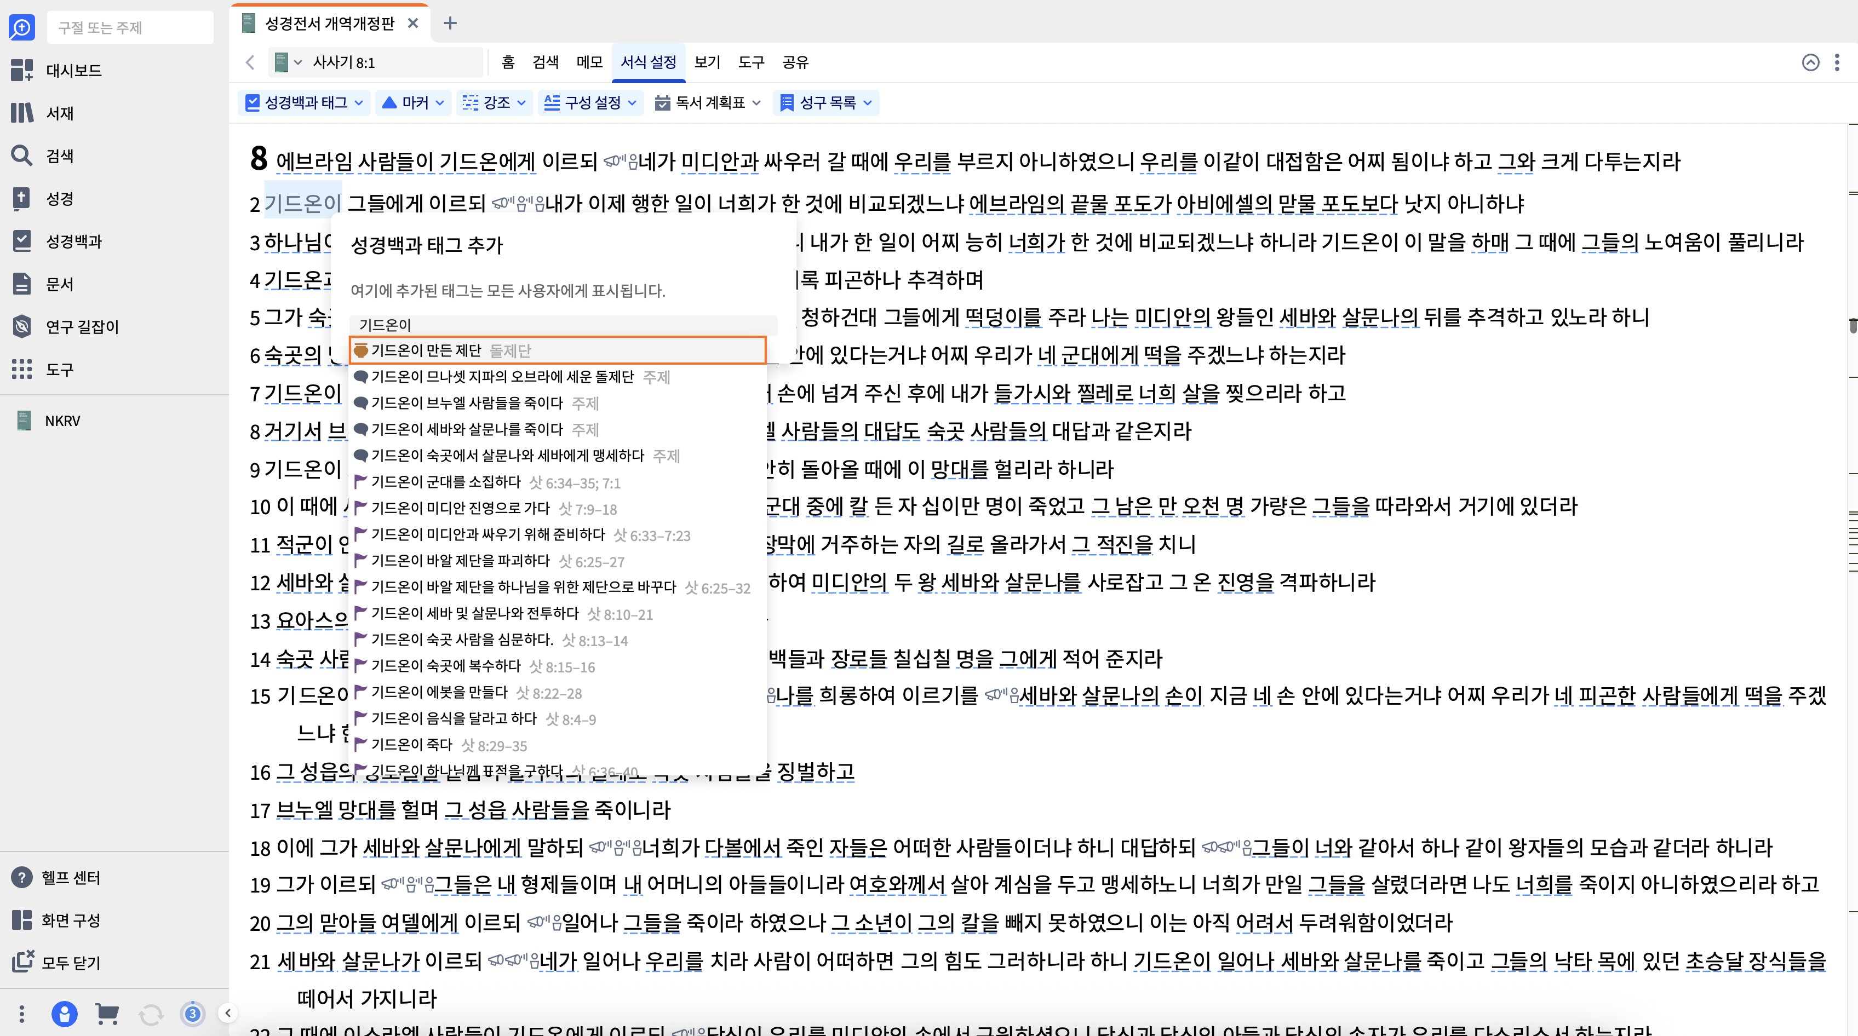Toggle the 독서 계획표 button

699,102
